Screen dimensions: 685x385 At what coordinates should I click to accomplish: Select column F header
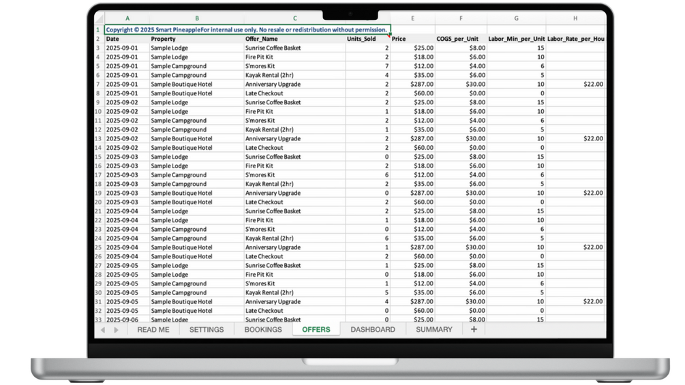[x=461, y=18]
